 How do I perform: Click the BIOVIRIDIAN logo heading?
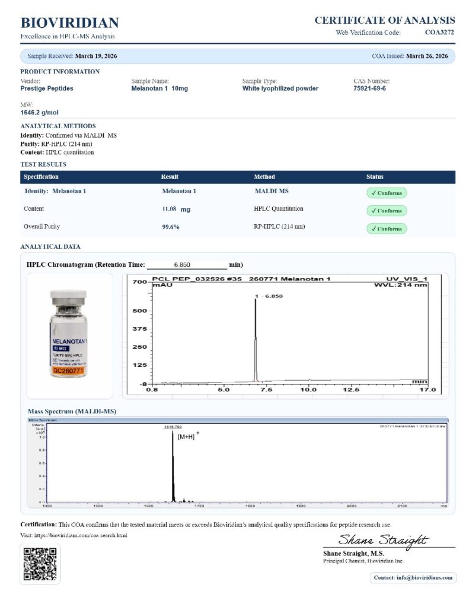point(69,23)
